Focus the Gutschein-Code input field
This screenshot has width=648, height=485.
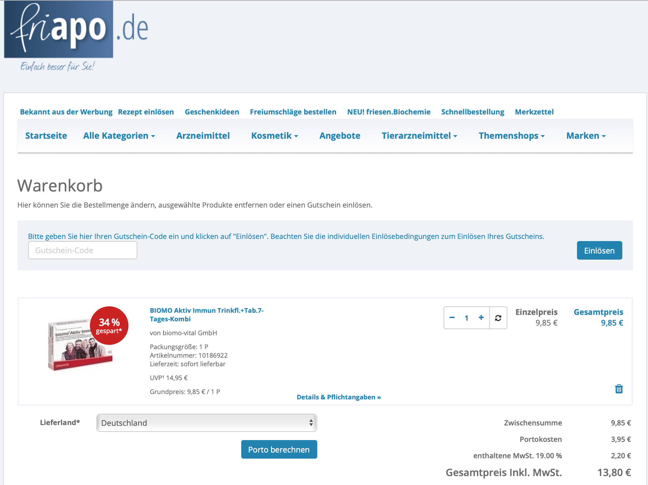[83, 250]
